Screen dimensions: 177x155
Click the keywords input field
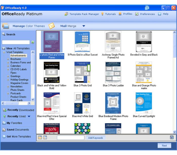pos(71,138)
